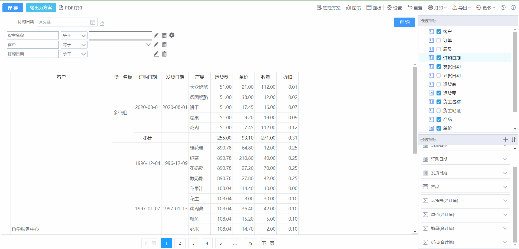
Task: Open 管理方案 in the top toolbar
Action: pos(329,8)
